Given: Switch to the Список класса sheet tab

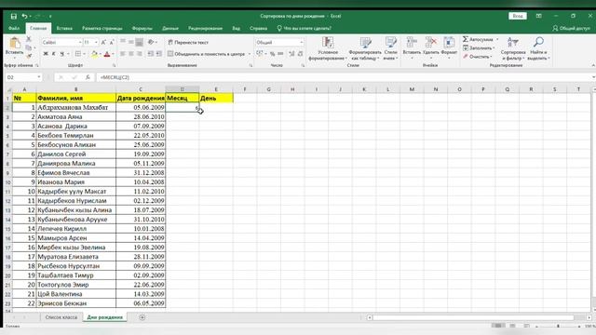Looking at the screenshot, I should click(61, 317).
